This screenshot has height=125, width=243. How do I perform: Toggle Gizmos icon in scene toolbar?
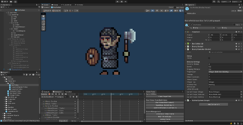(x=180, y=11)
